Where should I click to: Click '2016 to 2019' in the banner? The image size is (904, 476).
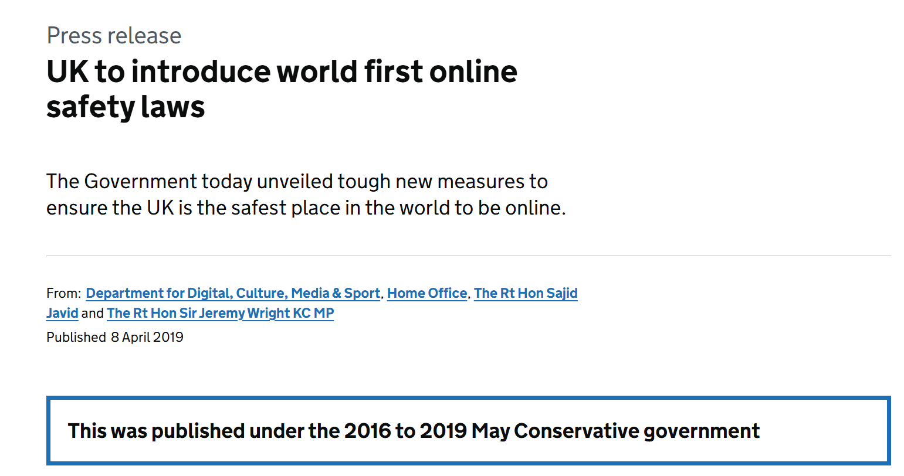pyautogui.click(x=406, y=431)
